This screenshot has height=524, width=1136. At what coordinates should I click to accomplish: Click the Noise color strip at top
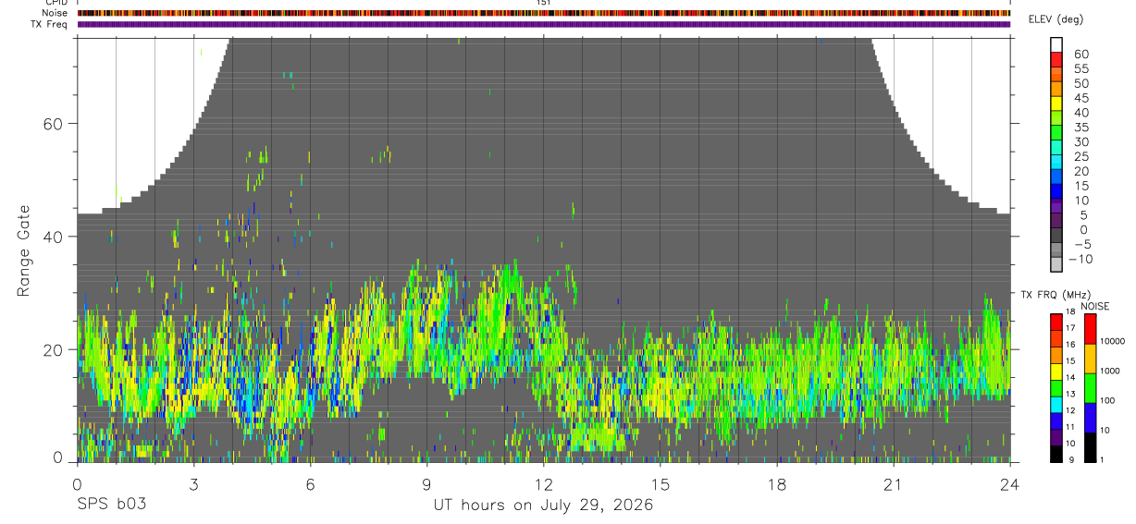pyautogui.click(x=544, y=14)
